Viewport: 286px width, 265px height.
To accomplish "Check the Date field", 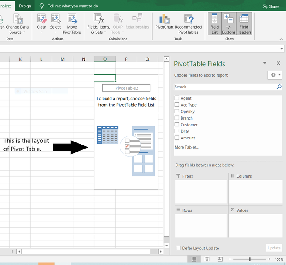I will coord(177,131).
